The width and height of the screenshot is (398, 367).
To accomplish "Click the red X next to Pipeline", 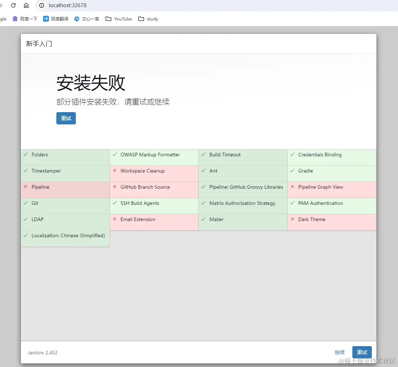I will pos(26,187).
